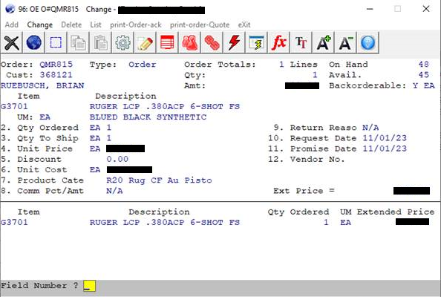Image resolution: width=441 pixels, height=297 pixels.
Task: Open the fx function icon
Action: click(278, 43)
